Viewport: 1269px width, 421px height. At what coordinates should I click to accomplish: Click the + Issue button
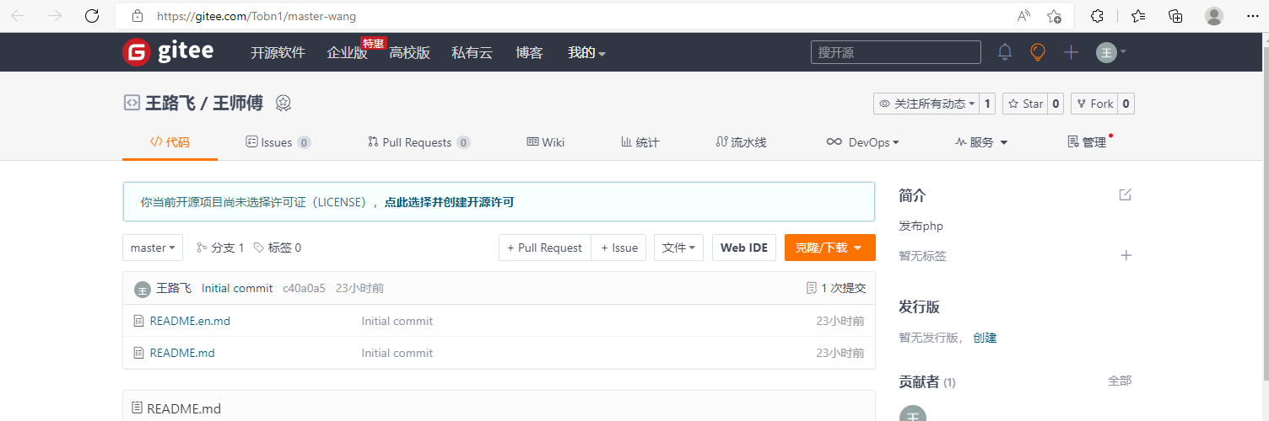[619, 248]
